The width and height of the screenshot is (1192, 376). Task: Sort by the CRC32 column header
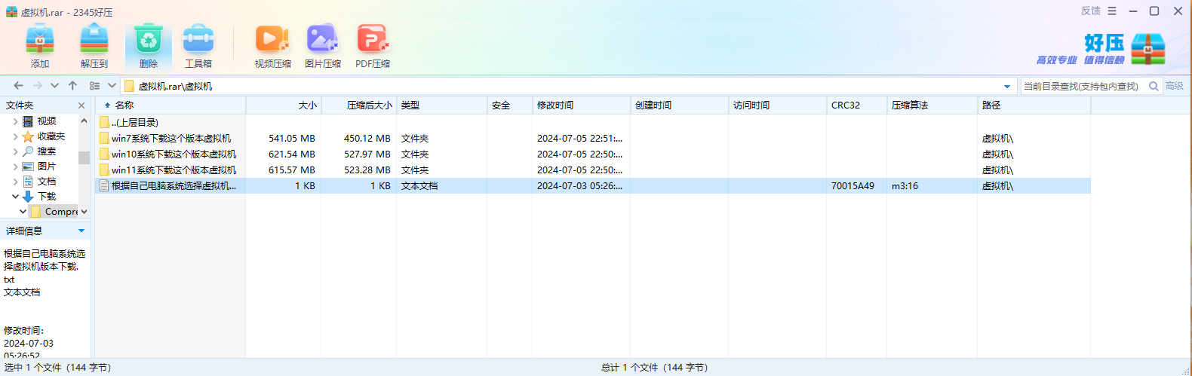pos(857,105)
